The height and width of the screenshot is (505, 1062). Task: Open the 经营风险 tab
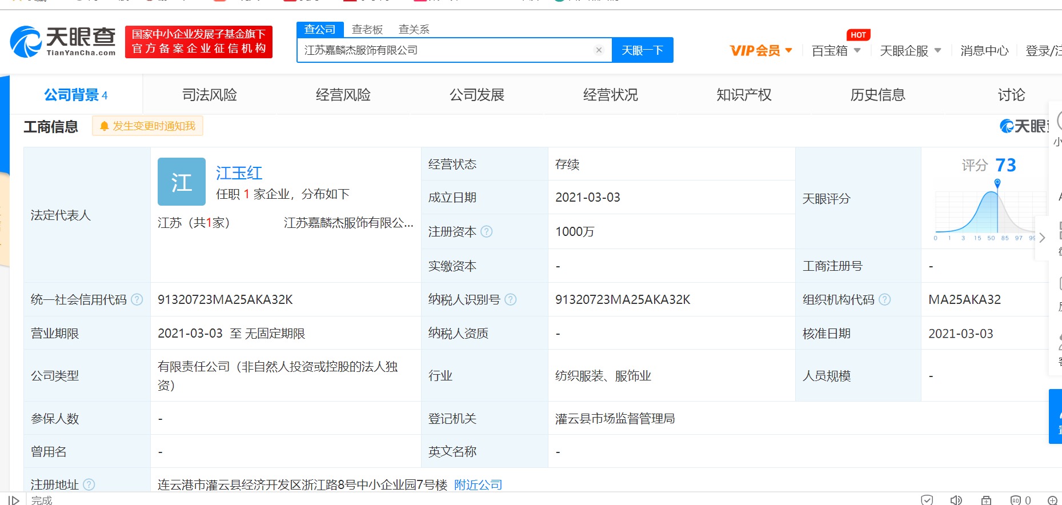343,95
